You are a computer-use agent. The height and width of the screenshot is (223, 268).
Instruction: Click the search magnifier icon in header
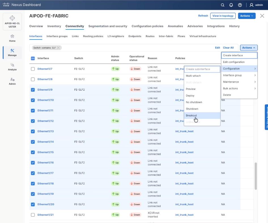point(223,5)
